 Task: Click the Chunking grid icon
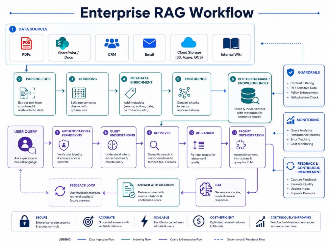(x=79, y=93)
